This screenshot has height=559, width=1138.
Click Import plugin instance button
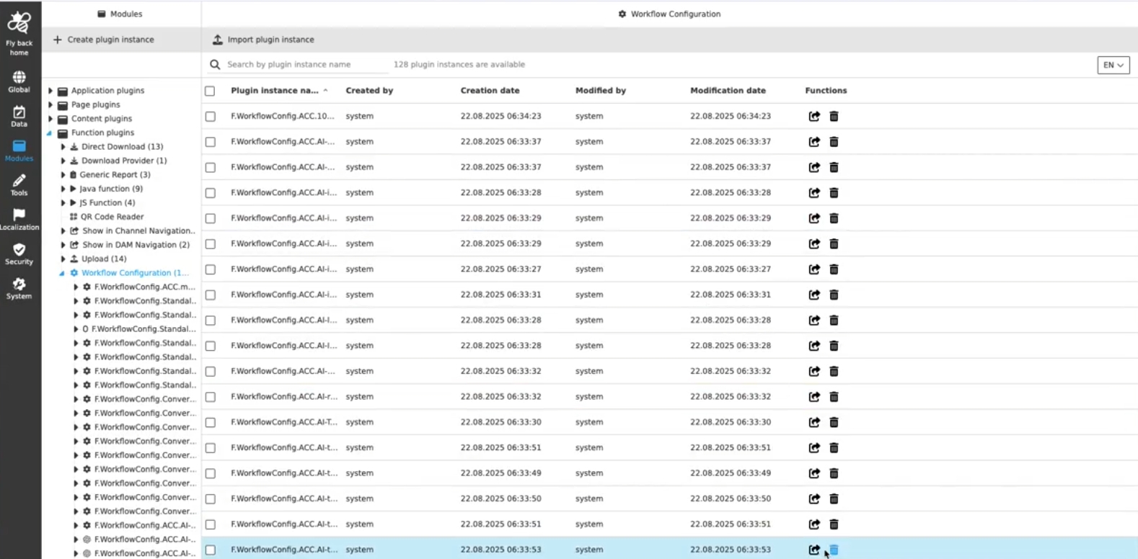coord(263,40)
